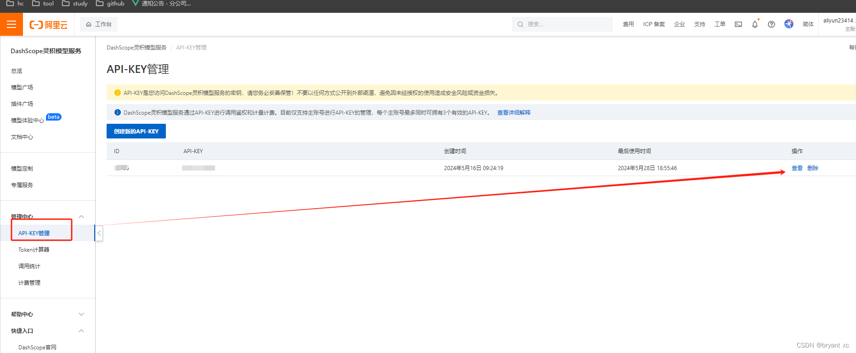The width and height of the screenshot is (856, 353).
Task: Click the help question mark icon
Action: (771, 24)
